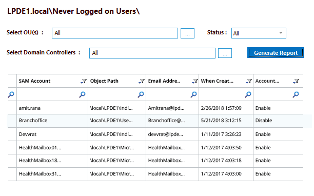
Task: Click the 1/12/2017 4:03:18 date cell
Action: pos(226,161)
